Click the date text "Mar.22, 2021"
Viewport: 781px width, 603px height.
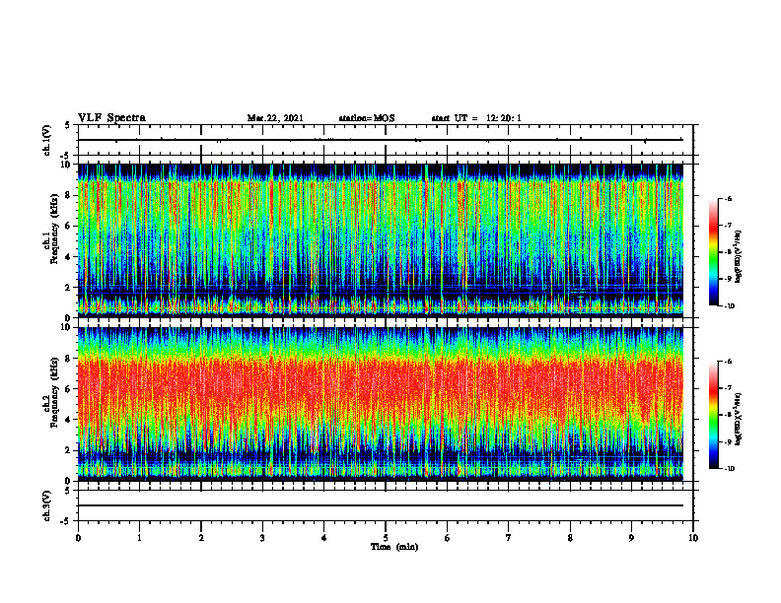click(275, 118)
